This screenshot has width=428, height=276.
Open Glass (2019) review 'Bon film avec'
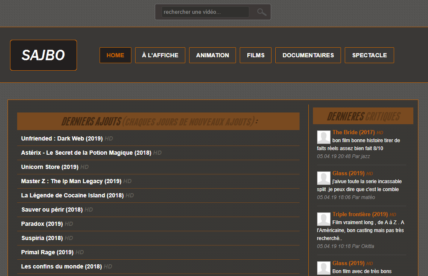[x=348, y=263]
